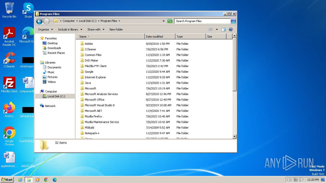This screenshot has height=183, width=326.
Task: Select Favorites in the navigation pane
Action: pos(51,38)
